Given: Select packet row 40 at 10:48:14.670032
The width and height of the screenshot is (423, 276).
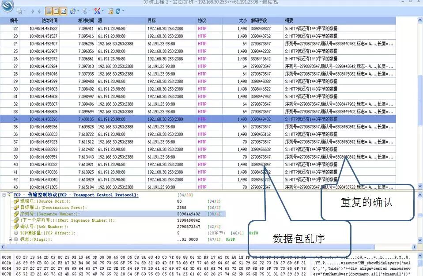Looking at the screenshot, I should click(198, 164).
